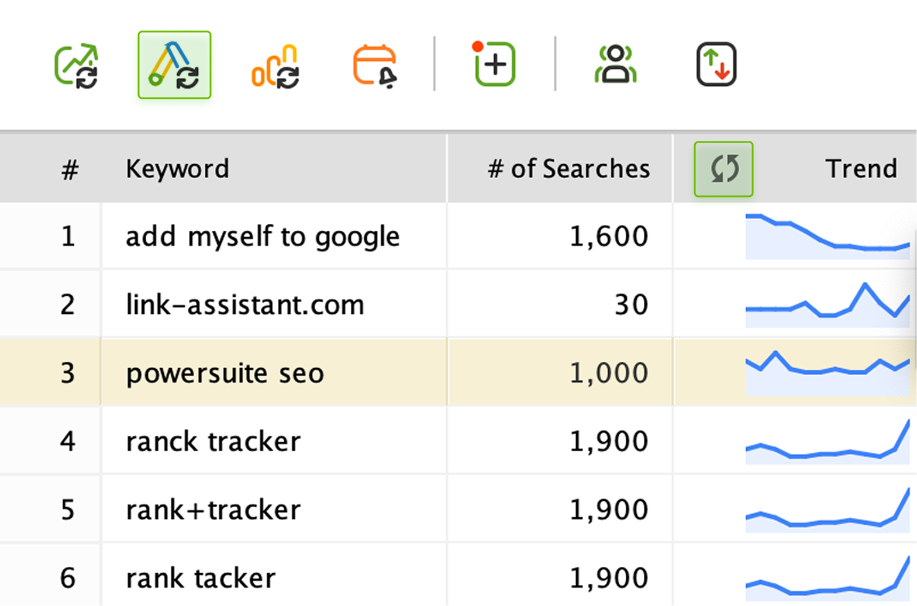Open the schedule tasks calendar bell icon
Image resolution: width=917 pixels, height=606 pixels.
tap(375, 66)
